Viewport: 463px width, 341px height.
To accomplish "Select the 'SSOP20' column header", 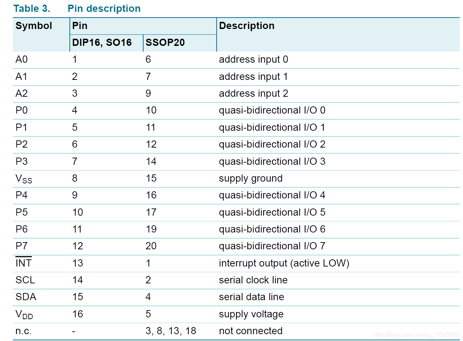I will coord(165,43).
